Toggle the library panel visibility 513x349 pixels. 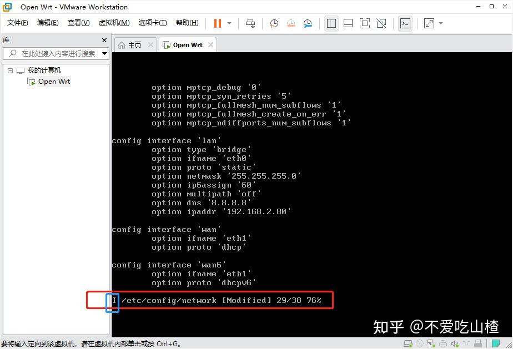331,23
